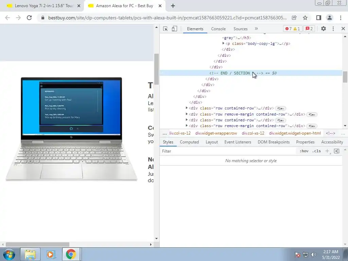Open the DOM Breakpoints tab

click(274, 142)
